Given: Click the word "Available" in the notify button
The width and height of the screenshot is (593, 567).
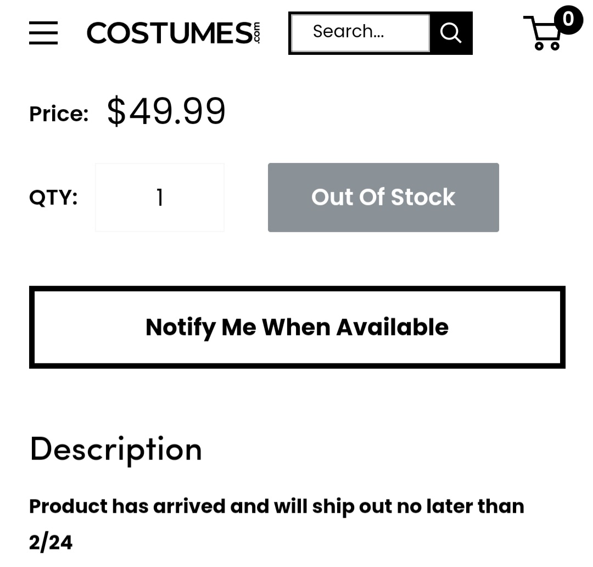Looking at the screenshot, I should 392,327.
